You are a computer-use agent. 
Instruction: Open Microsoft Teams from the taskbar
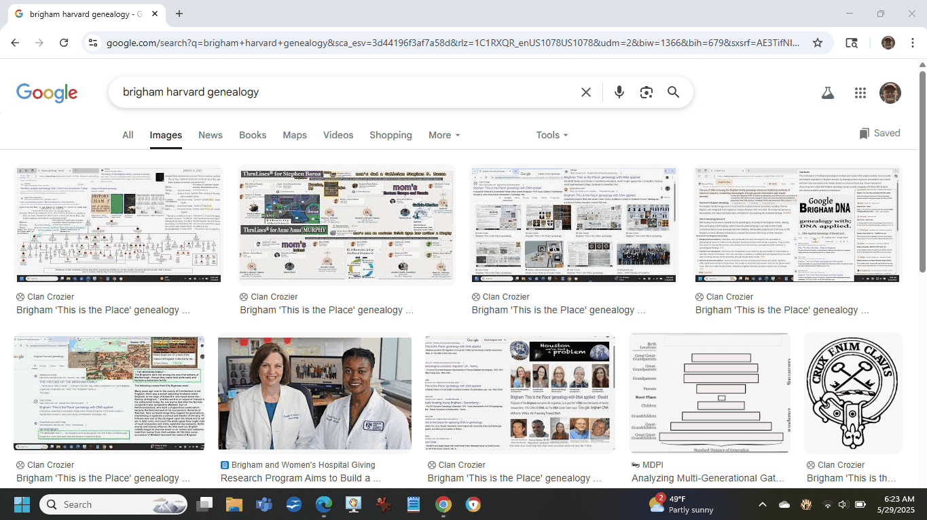point(264,504)
